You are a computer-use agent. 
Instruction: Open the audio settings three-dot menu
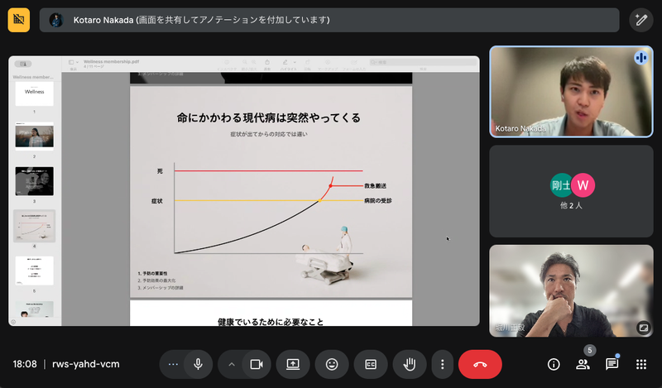click(x=173, y=364)
